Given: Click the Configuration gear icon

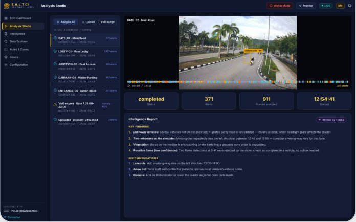Looking at the screenshot, I should (6, 64).
